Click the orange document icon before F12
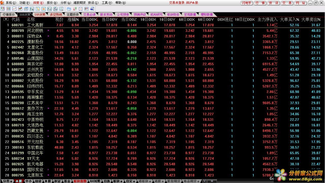 (44, 9)
